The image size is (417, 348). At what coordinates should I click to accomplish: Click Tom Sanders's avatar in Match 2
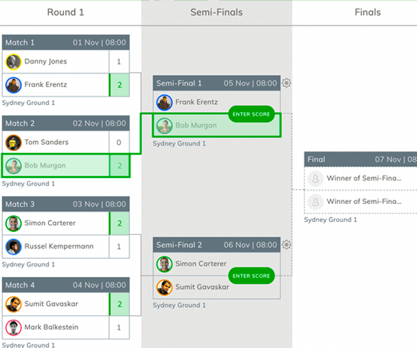13,143
